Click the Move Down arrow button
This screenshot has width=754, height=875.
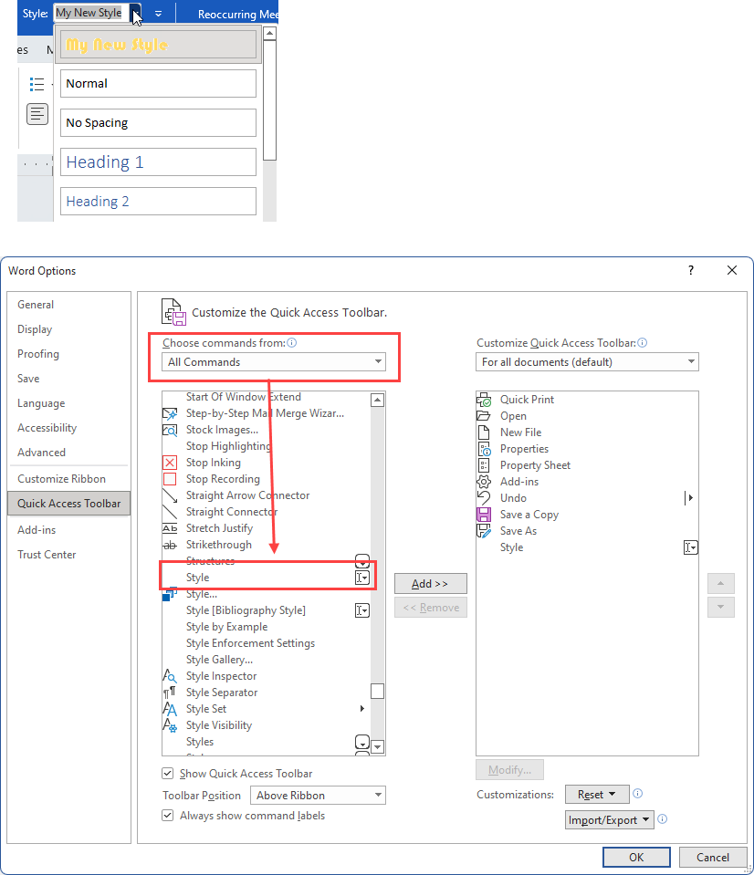pyautogui.click(x=720, y=607)
